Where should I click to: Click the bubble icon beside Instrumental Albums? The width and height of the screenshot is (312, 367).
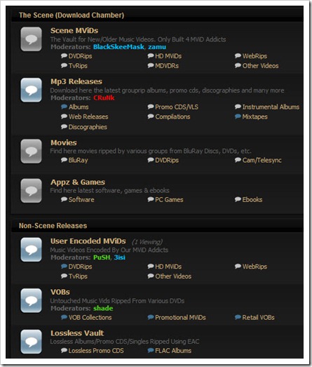click(x=238, y=107)
